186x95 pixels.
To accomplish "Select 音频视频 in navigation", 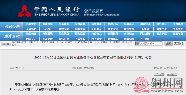I will pyautogui.click(x=113, y=34).
